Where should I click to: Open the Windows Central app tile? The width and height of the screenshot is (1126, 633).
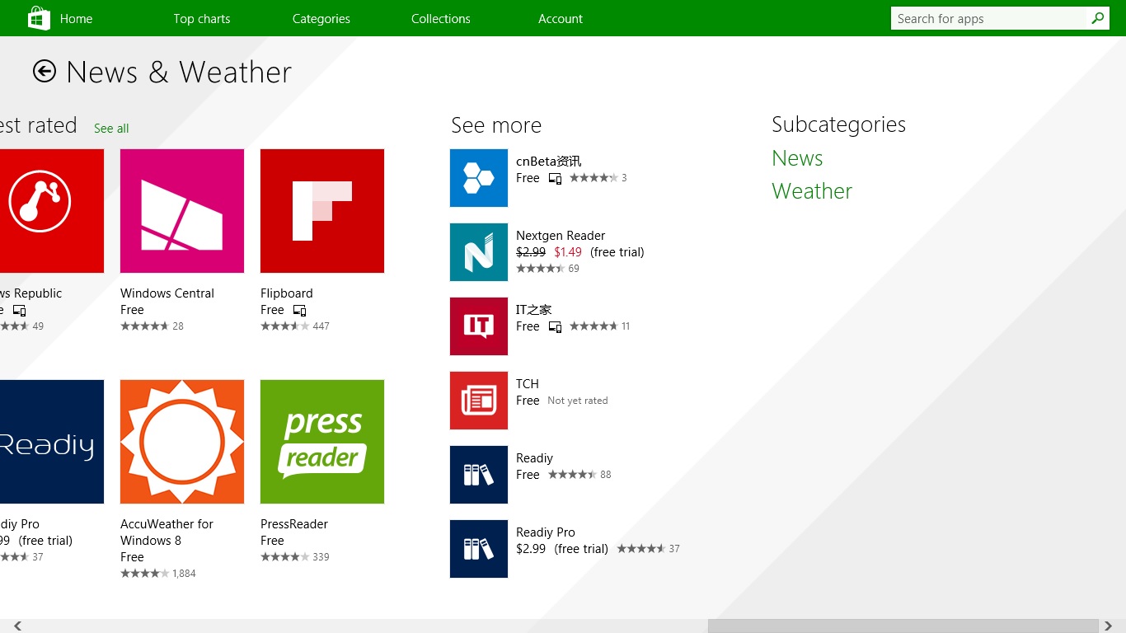tap(182, 211)
